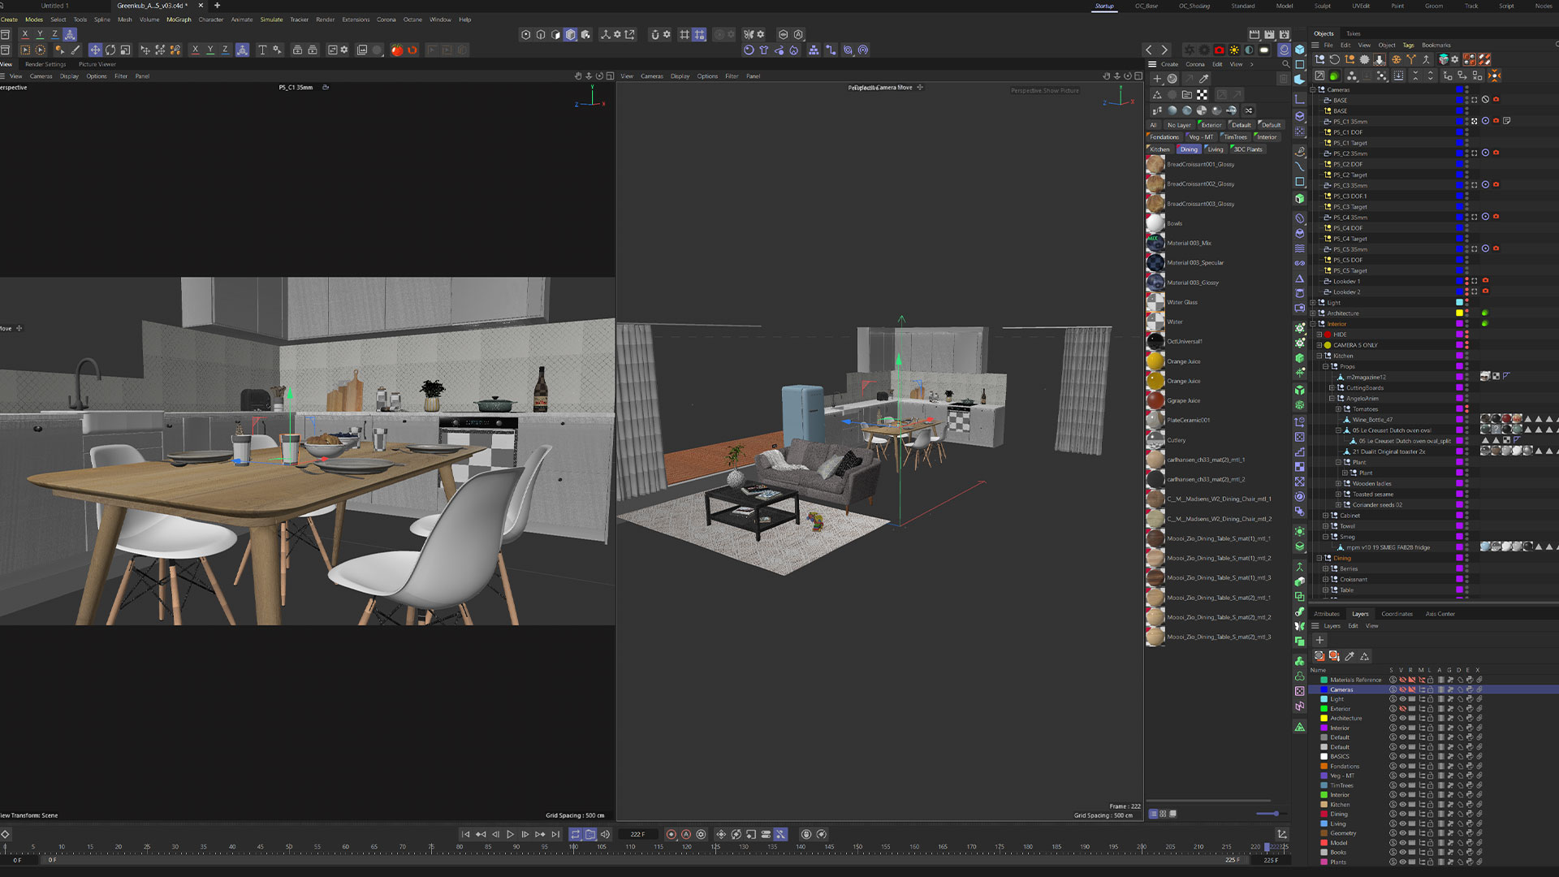Click the add new layer plus button
Image resolution: width=1559 pixels, height=877 pixels.
point(1319,640)
